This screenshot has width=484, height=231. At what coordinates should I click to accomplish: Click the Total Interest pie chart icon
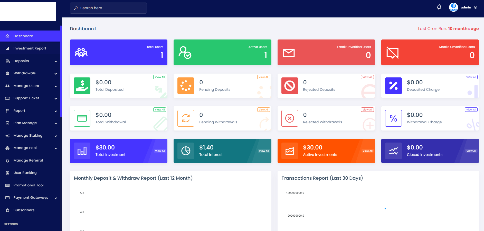[186, 151]
